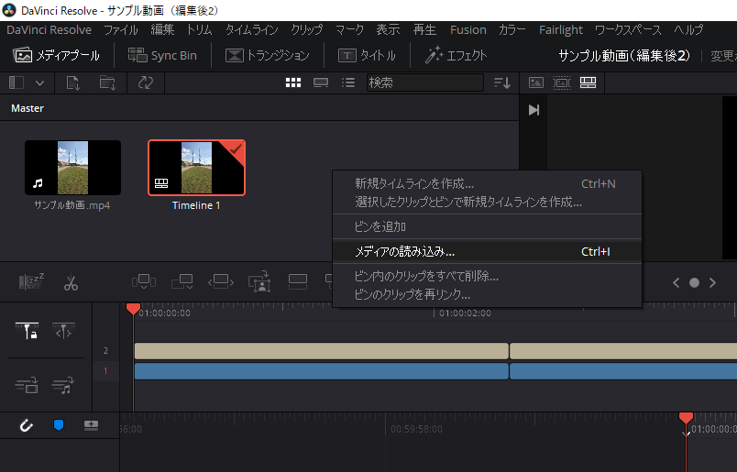This screenshot has height=472, width=737.
Task: Go to next timeline option arrow
Action: pos(712,282)
